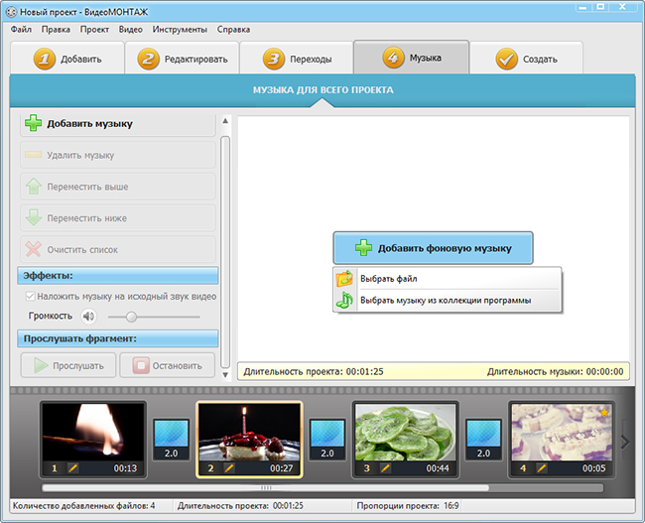Select the Музыка tab
The image size is (645, 523).
412,58
